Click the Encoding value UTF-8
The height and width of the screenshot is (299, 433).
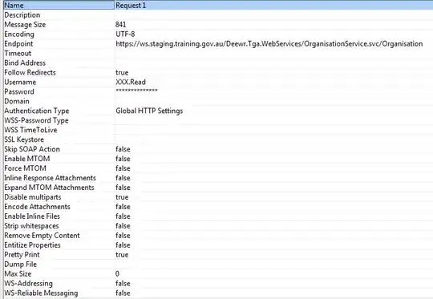pos(125,34)
